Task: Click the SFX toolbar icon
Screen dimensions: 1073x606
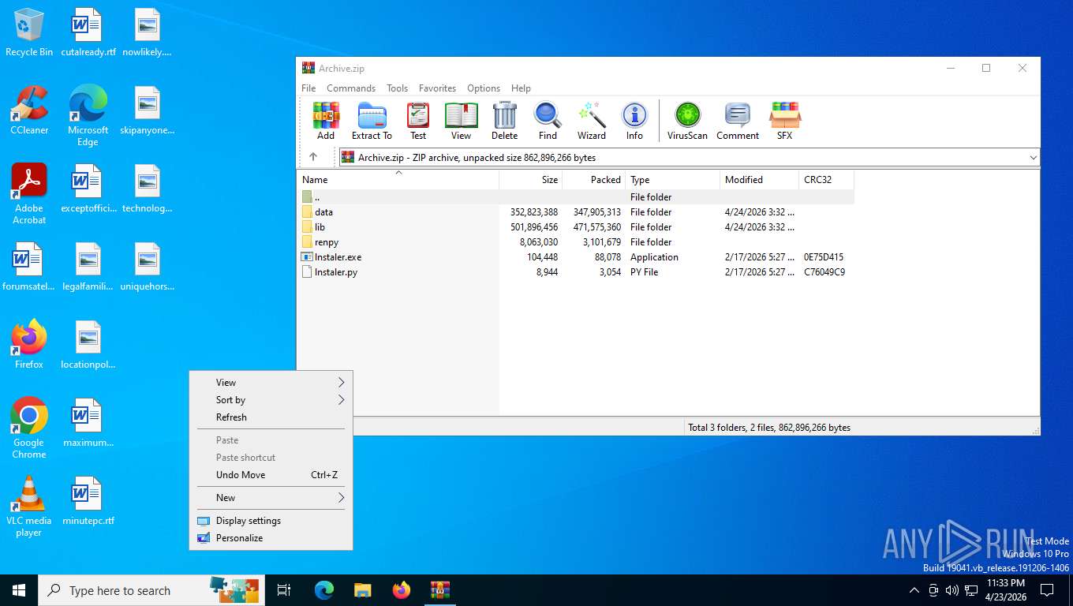Action: tap(784, 121)
